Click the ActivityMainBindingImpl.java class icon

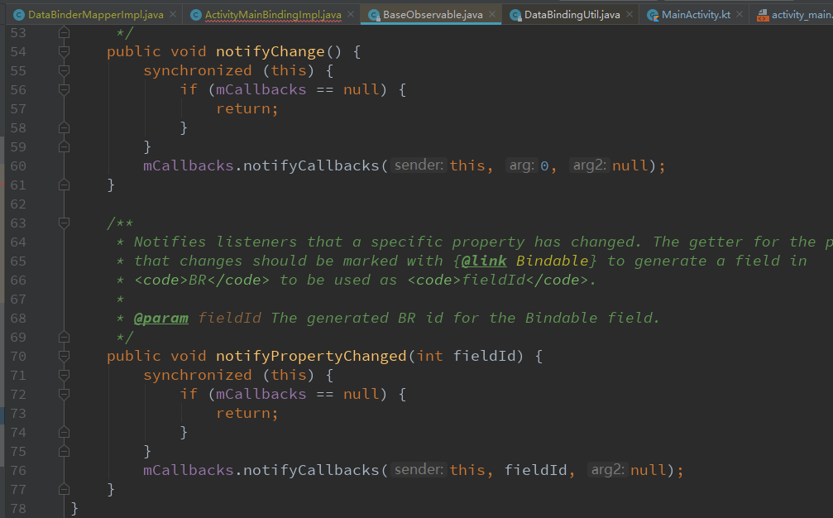196,15
